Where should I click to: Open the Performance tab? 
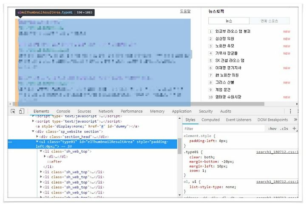tap(131, 111)
